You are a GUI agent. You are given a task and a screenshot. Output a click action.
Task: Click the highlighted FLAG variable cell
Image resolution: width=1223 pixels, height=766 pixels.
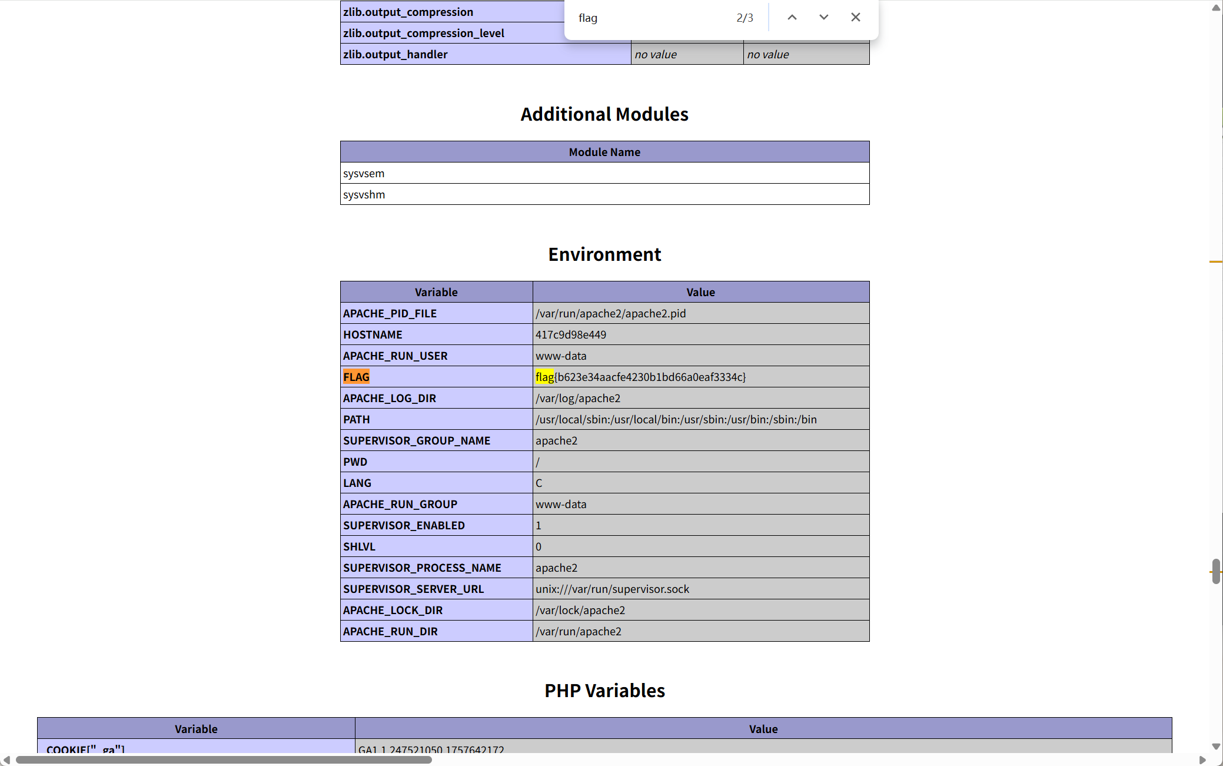[x=357, y=377]
